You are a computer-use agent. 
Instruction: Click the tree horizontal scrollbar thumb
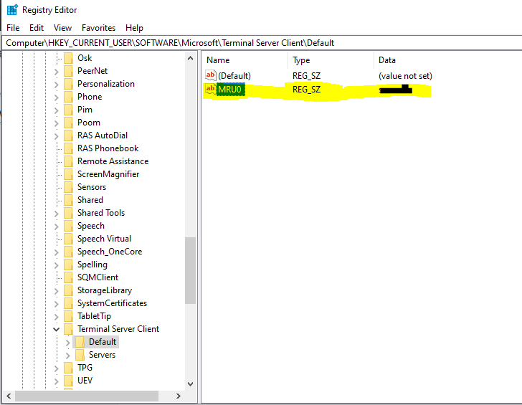(x=87, y=396)
